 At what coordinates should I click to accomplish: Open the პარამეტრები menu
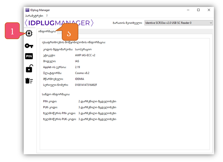tap(34, 16)
